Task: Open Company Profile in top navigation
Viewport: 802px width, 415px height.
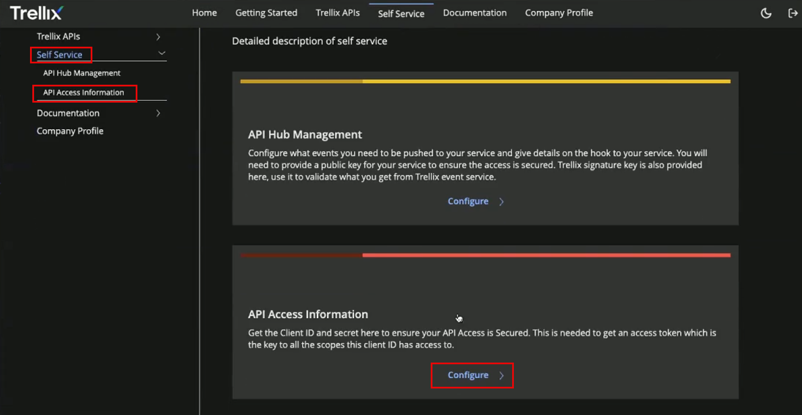Action: pos(559,13)
